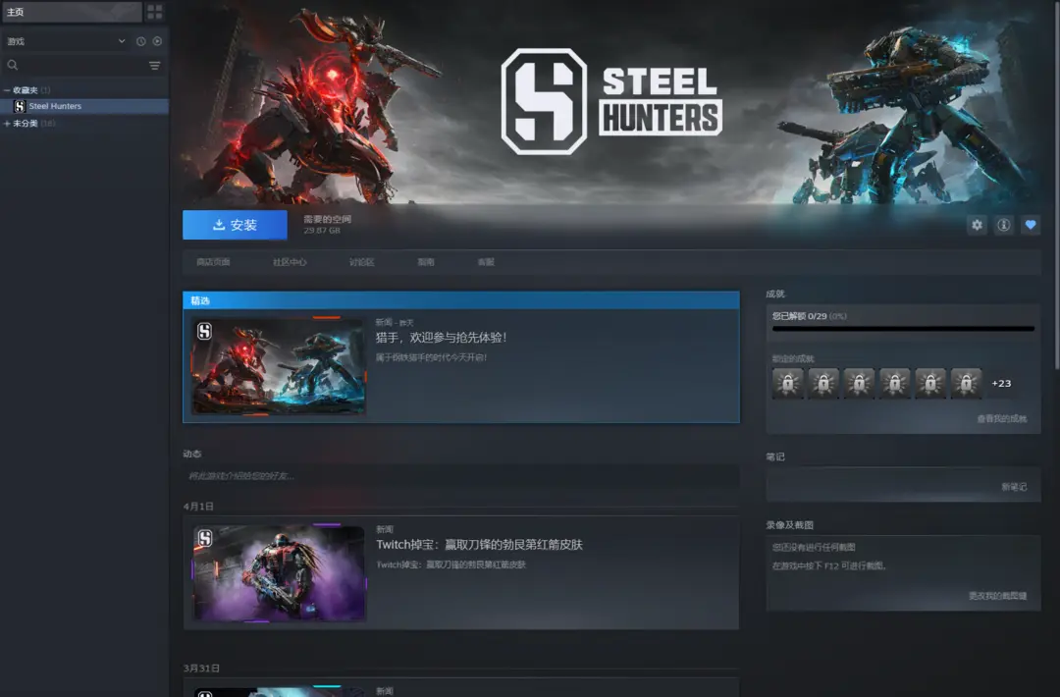Click the locked achievement beside +23
Viewport: 1060px width, 697px height.
point(966,383)
